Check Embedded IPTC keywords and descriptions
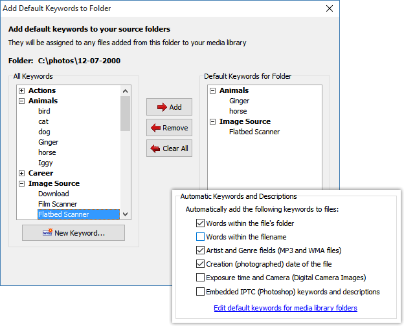Viewport: 404px width, 326px height. pos(201,292)
